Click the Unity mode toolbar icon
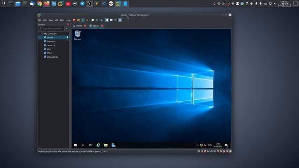 120,20
